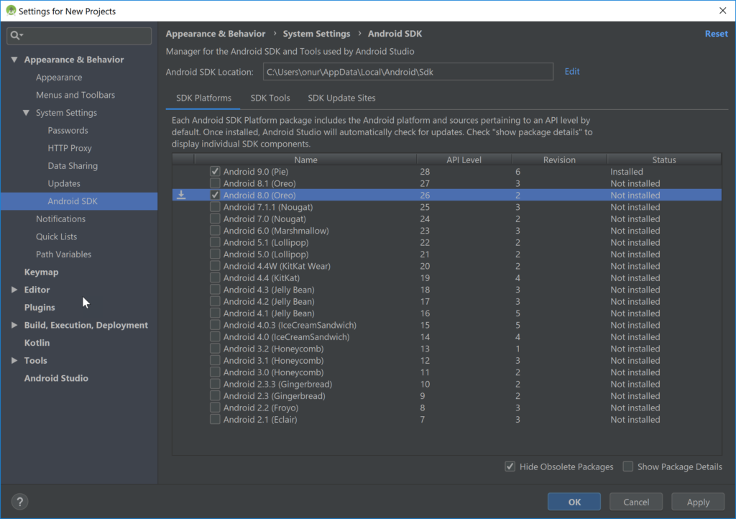This screenshot has height=519, width=736.
Task: Open Appearance settings page
Action: pos(59,77)
